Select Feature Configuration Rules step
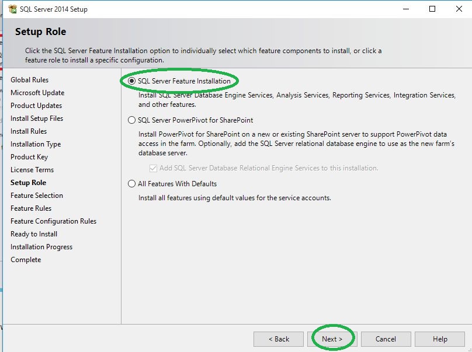The image size is (472, 352). [53, 221]
